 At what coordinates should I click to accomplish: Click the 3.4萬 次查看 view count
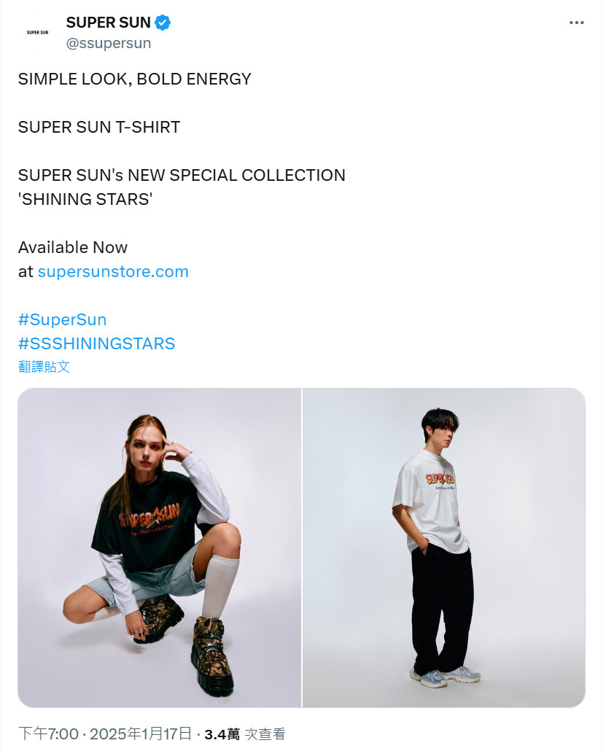(244, 734)
